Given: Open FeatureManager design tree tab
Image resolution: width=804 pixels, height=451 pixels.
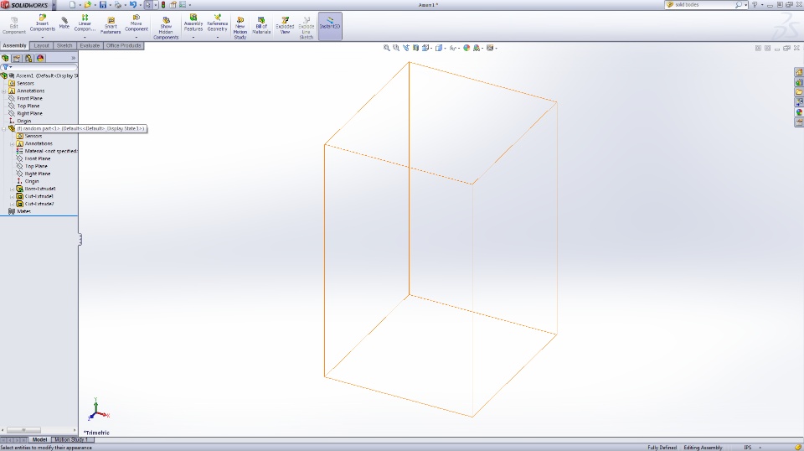Looking at the screenshot, I should click(5, 58).
